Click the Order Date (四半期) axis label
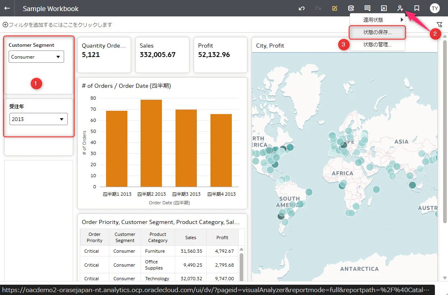 click(169, 203)
